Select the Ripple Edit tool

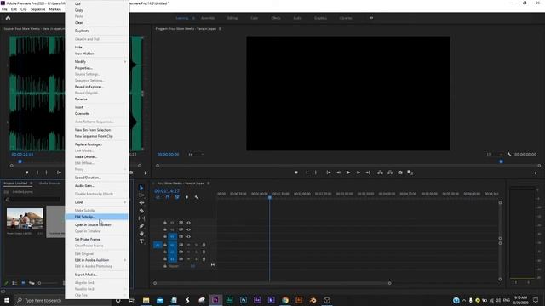point(141,203)
